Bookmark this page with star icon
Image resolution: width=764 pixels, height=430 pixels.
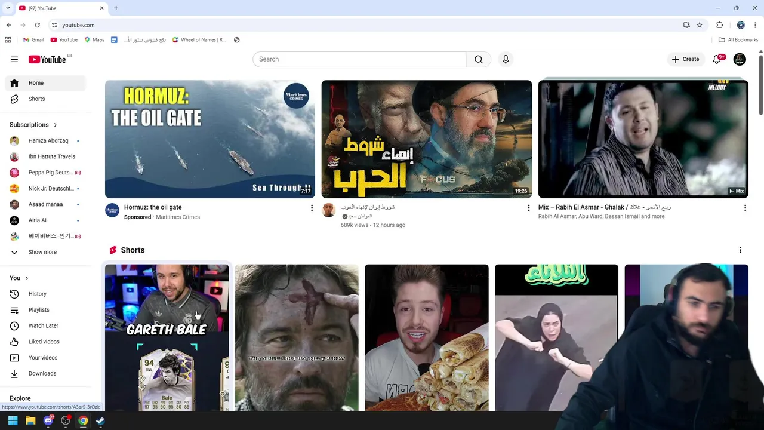tap(700, 25)
